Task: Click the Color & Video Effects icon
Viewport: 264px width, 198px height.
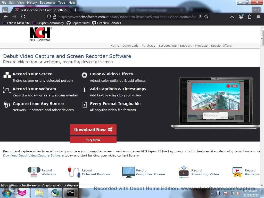Action: 84,75
